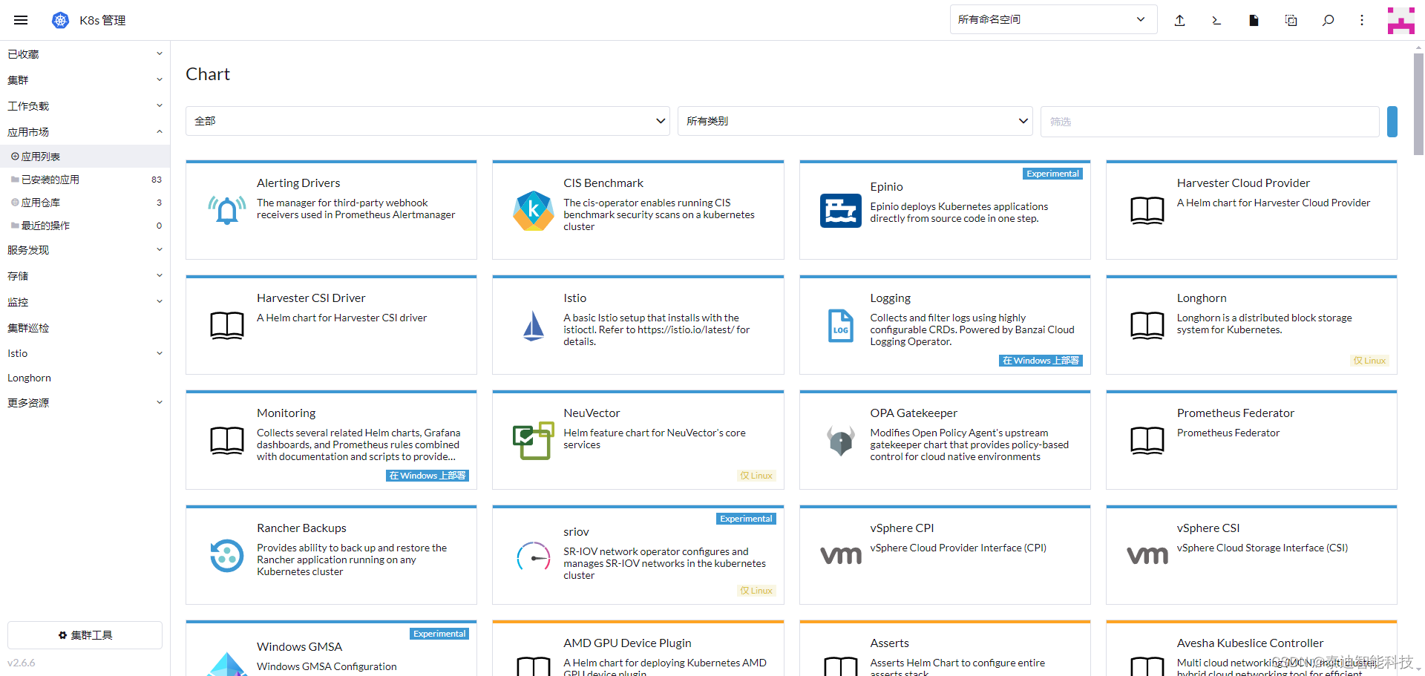The height and width of the screenshot is (676, 1425).
Task: Click the Logging LOG file icon
Action: pyautogui.click(x=840, y=325)
